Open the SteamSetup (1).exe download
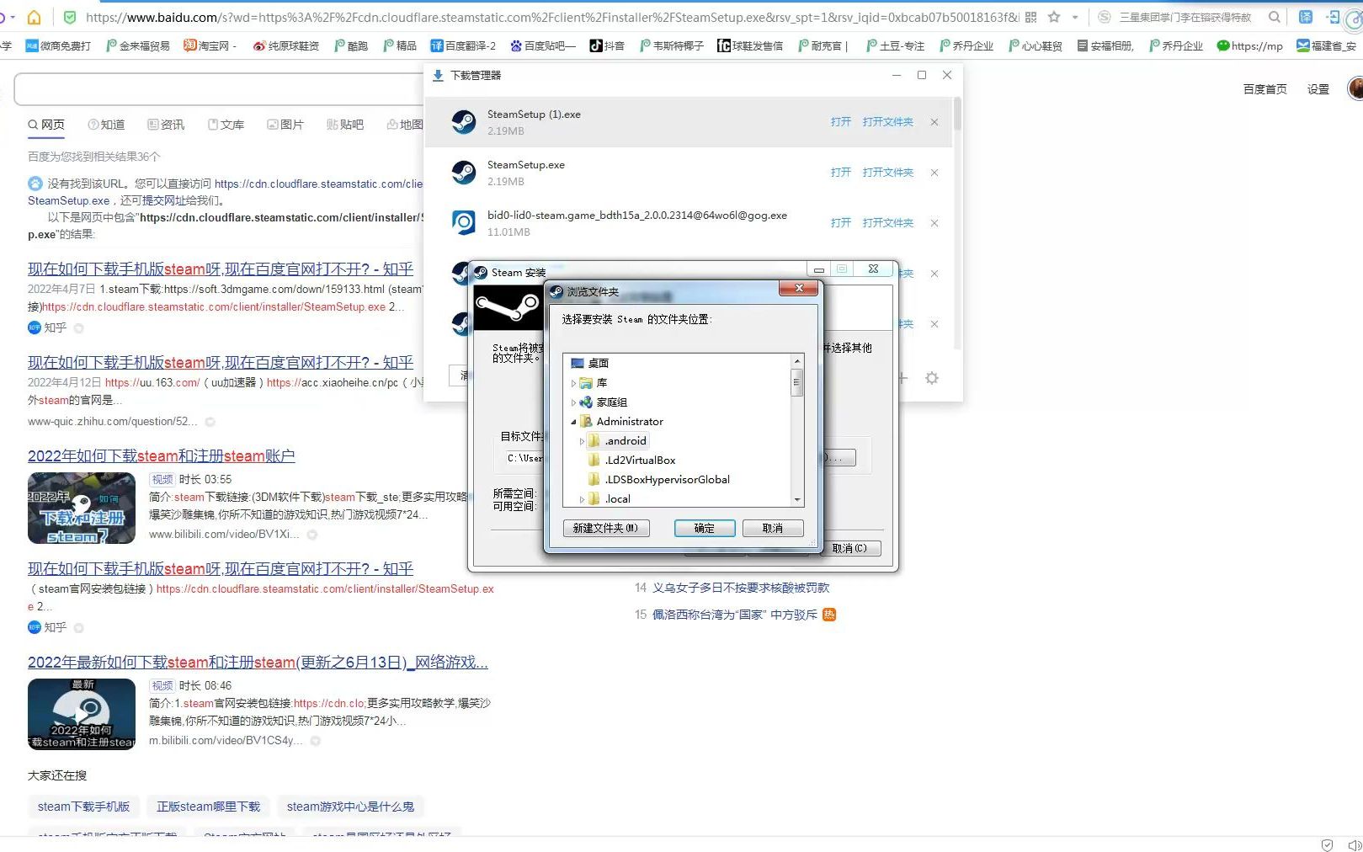The height and width of the screenshot is (852, 1363). pyautogui.click(x=840, y=122)
